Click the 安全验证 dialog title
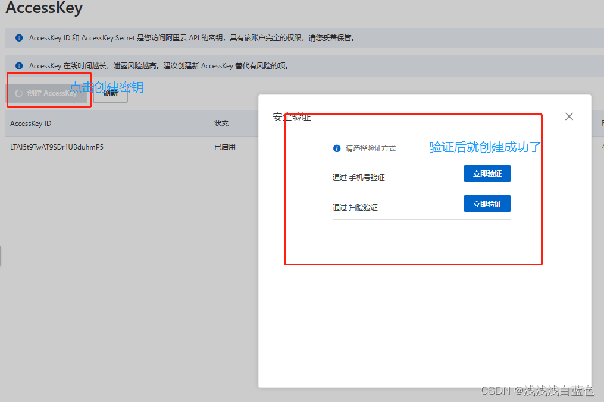 pyautogui.click(x=292, y=117)
